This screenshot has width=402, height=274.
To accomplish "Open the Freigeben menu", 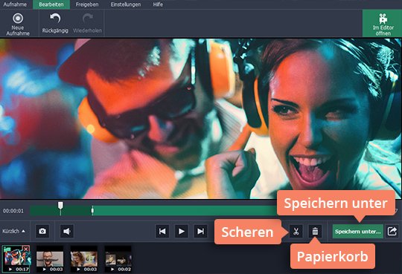I will tap(87, 4).
